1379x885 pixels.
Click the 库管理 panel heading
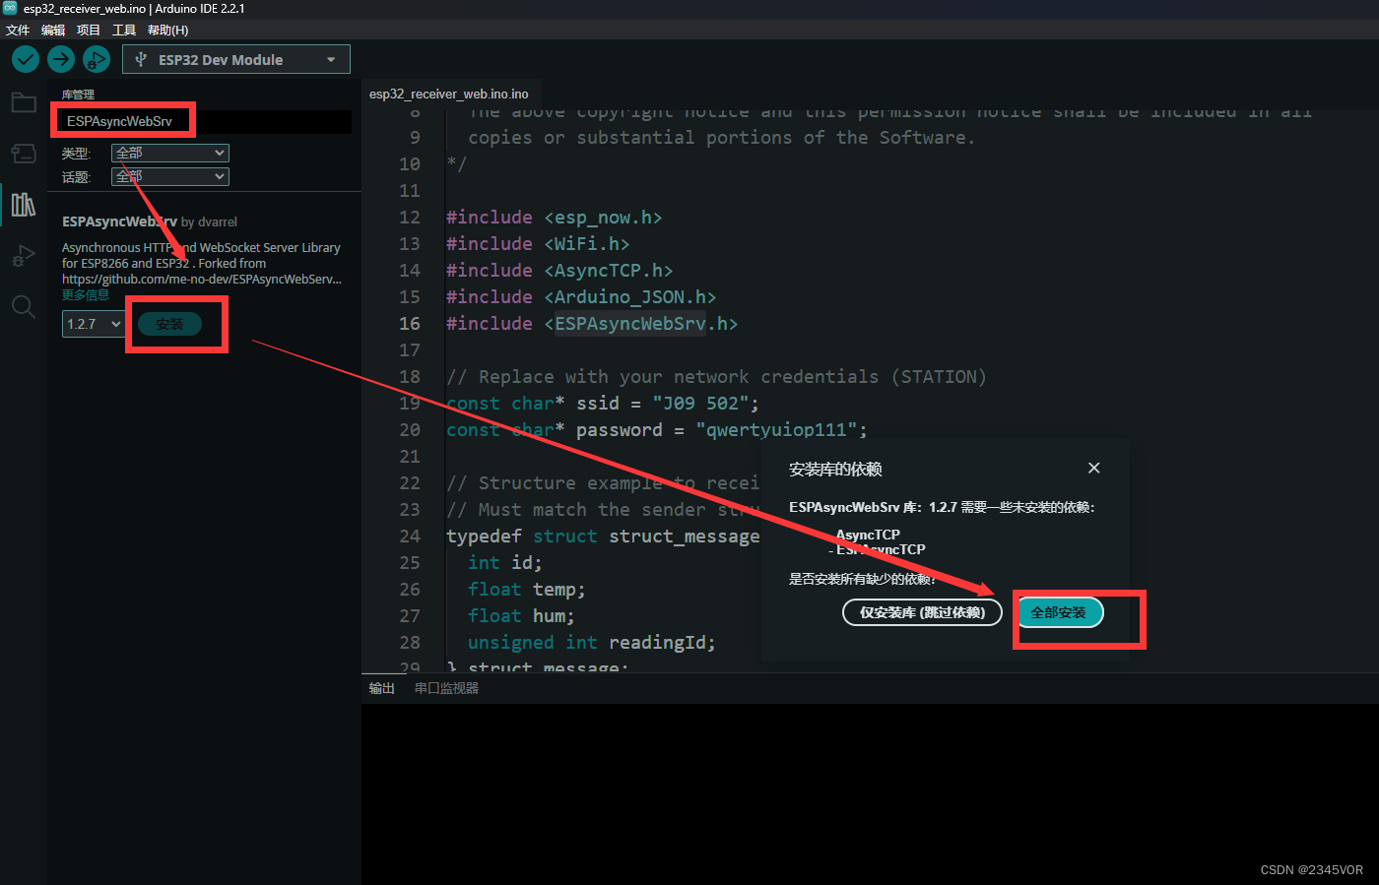78,95
